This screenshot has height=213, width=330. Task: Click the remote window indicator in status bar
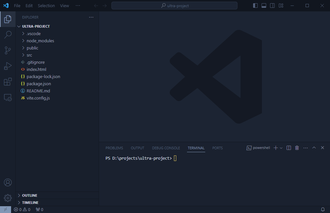[x=6, y=209]
